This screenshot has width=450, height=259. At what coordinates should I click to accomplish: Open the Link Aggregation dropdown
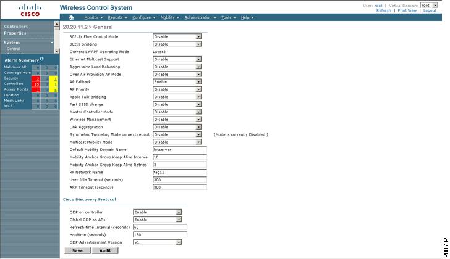(x=177, y=127)
